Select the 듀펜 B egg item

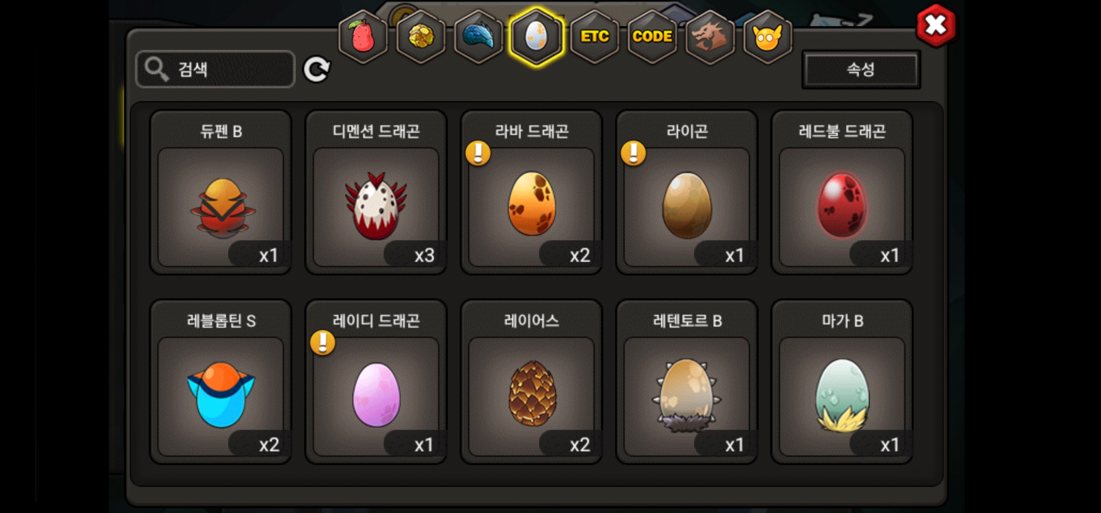tap(221, 192)
